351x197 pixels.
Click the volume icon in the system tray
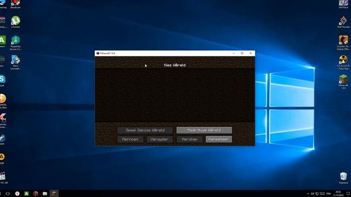tap(313, 194)
